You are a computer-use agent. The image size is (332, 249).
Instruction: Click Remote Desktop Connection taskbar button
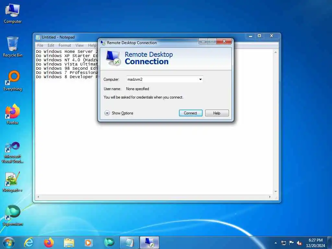point(149,243)
